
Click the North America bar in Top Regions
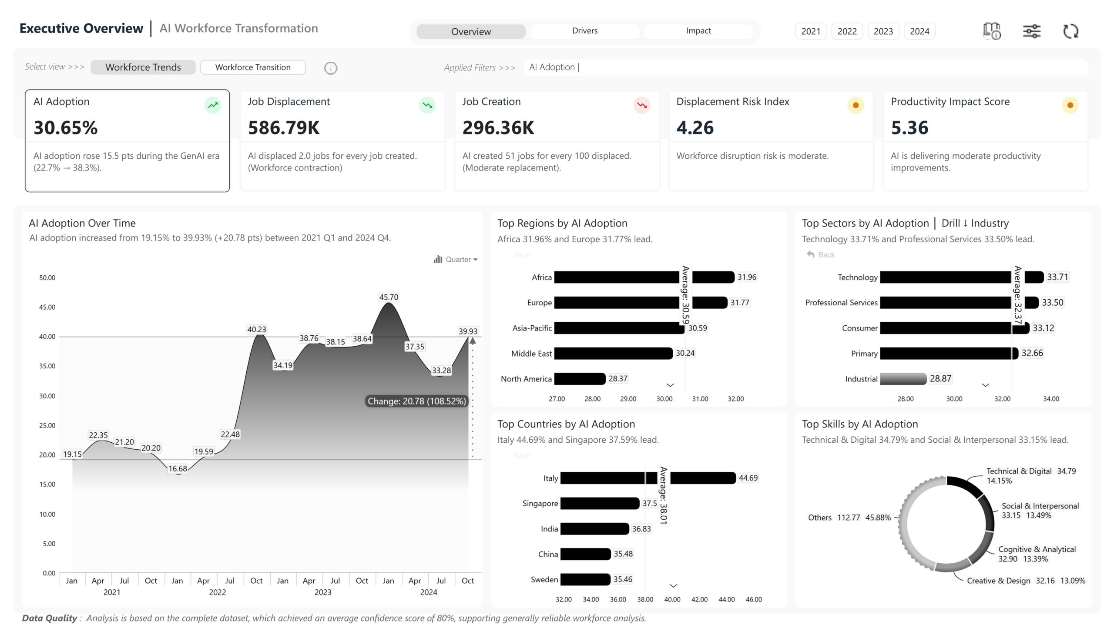(580, 379)
